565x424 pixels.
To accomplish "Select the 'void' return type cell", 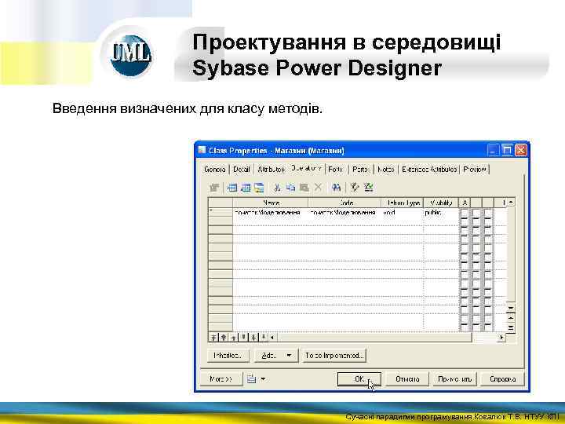I will [402, 213].
